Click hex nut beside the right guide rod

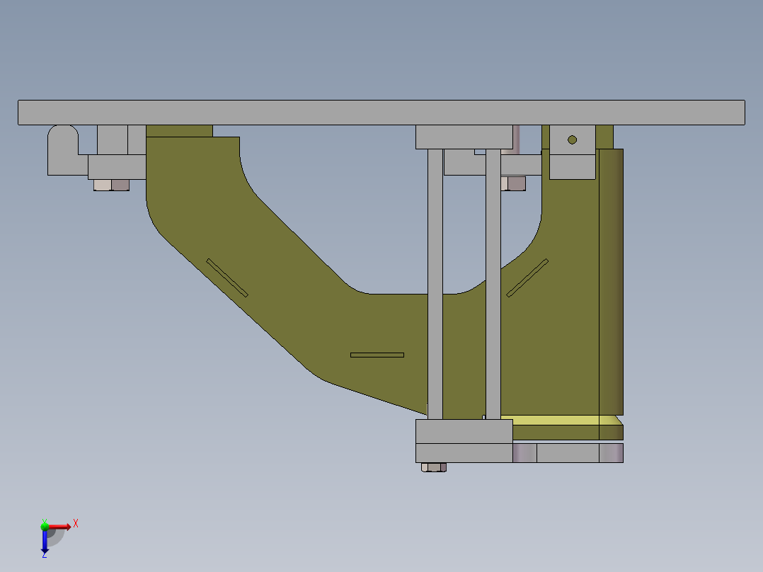513,183
